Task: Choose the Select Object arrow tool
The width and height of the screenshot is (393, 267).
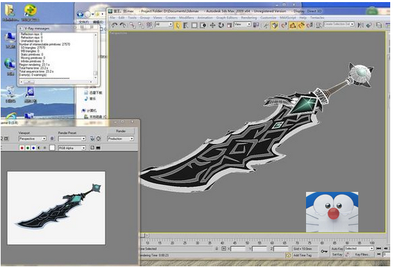Action: click(177, 25)
